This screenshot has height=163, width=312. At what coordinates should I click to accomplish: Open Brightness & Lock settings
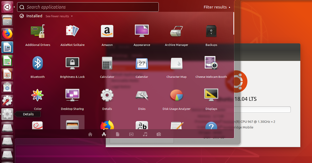72,63
